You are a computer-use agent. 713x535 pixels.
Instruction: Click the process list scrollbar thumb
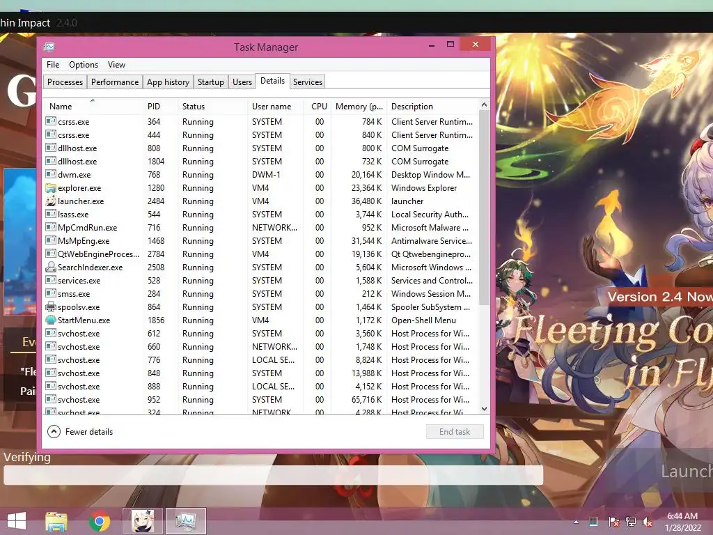tap(485, 207)
